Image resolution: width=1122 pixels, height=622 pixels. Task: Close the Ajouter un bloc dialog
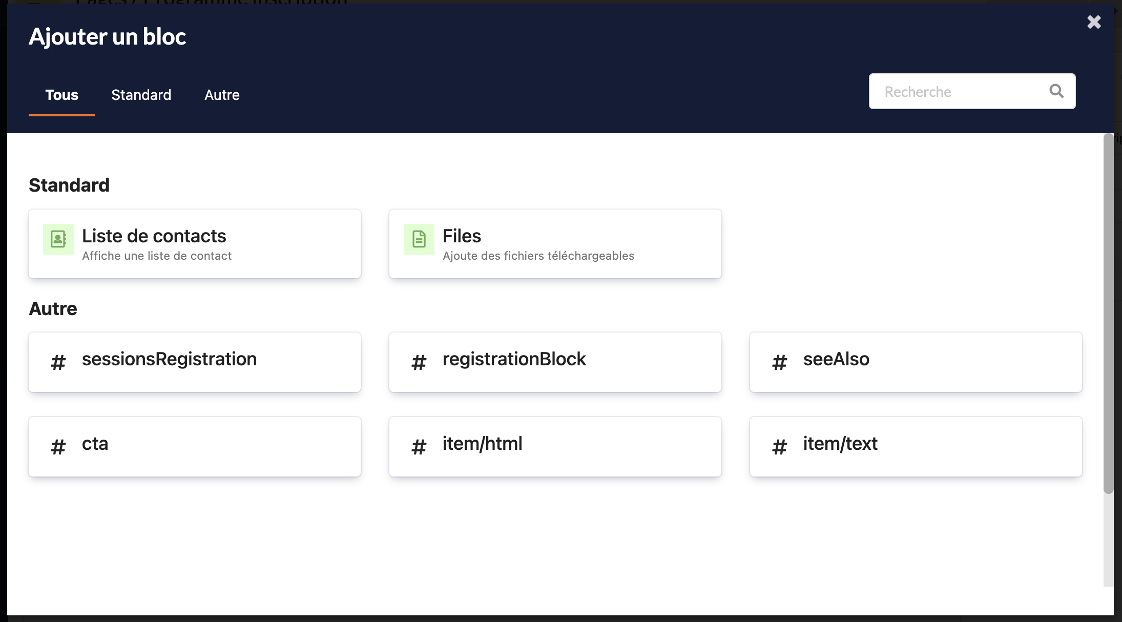pos(1094,22)
